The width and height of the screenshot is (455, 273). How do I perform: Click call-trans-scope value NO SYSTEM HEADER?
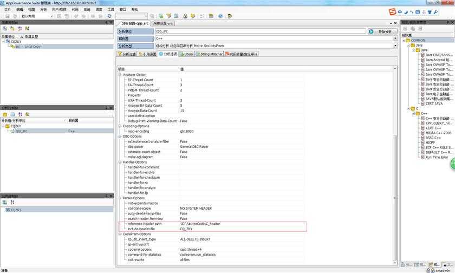point(196,209)
